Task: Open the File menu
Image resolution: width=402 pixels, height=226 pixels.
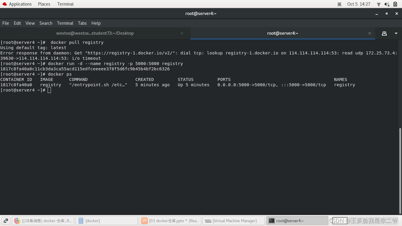Action: [6, 23]
